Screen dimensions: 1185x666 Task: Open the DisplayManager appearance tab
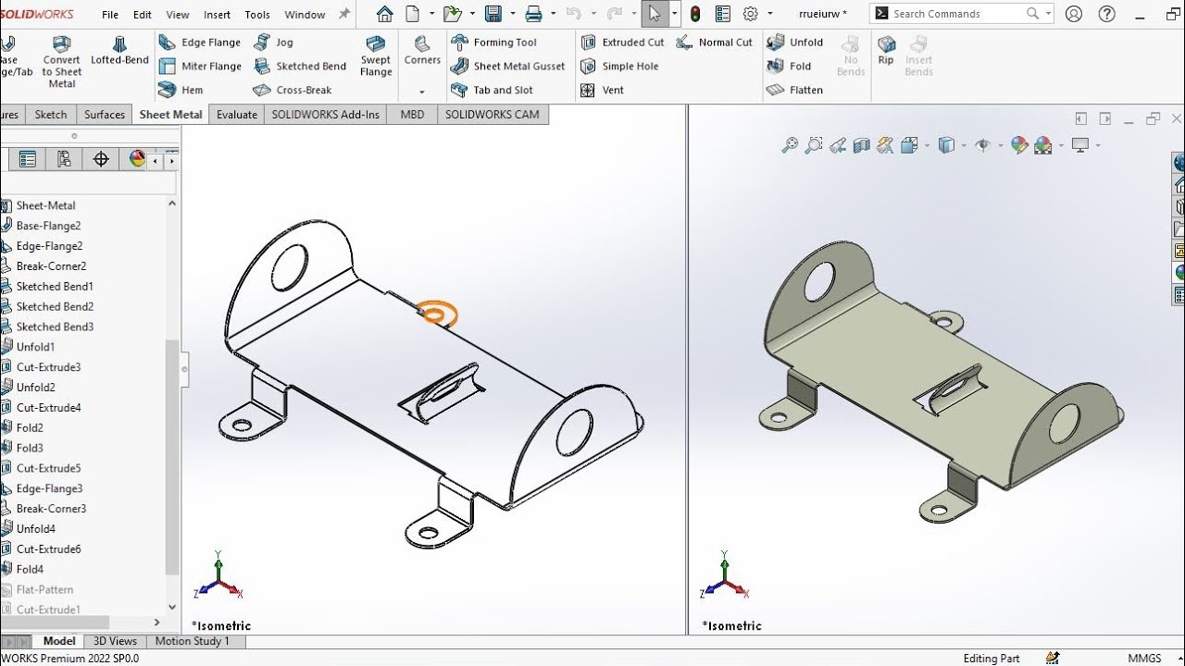click(x=137, y=159)
